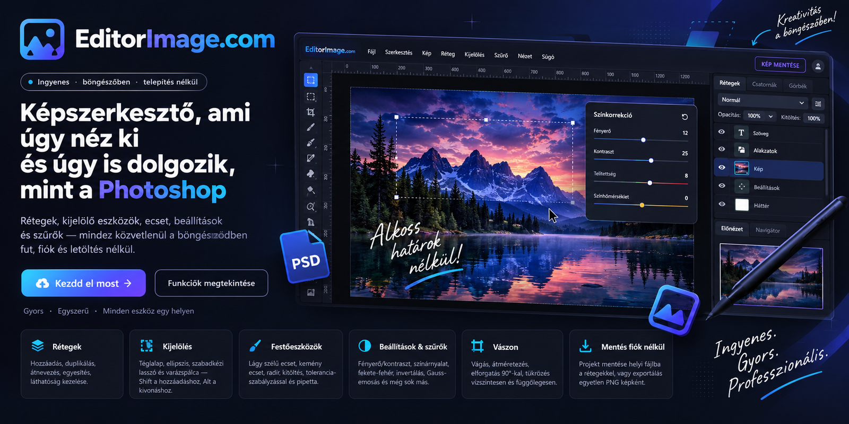Click the Előnézet preview image thumbnail

coord(771,276)
